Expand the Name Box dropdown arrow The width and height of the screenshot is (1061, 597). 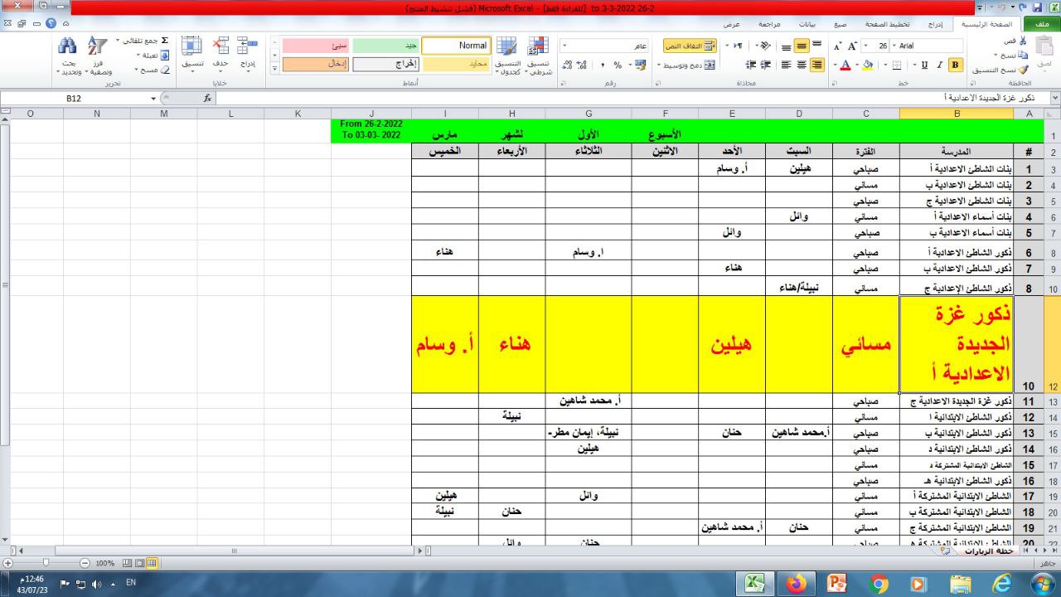coord(153,99)
